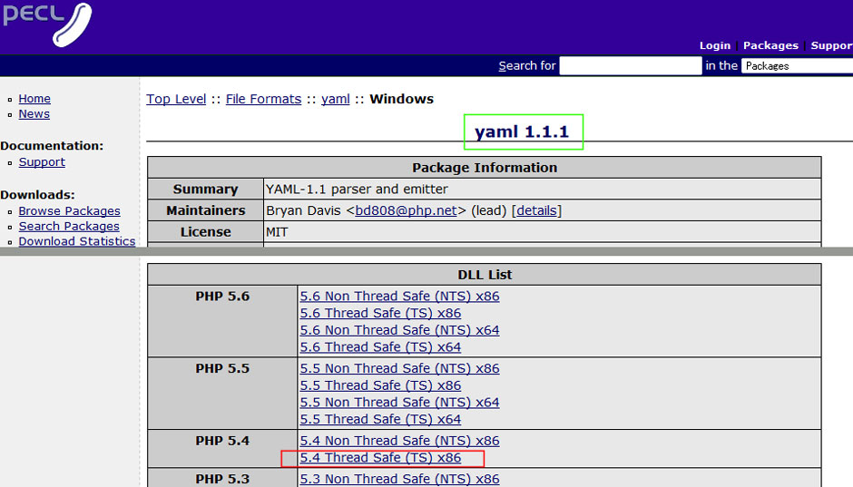Image resolution: width=853 pixels, height=487 pixels.
Task: Click the 'PHP 5.3' row label
Action: [222, 479]
